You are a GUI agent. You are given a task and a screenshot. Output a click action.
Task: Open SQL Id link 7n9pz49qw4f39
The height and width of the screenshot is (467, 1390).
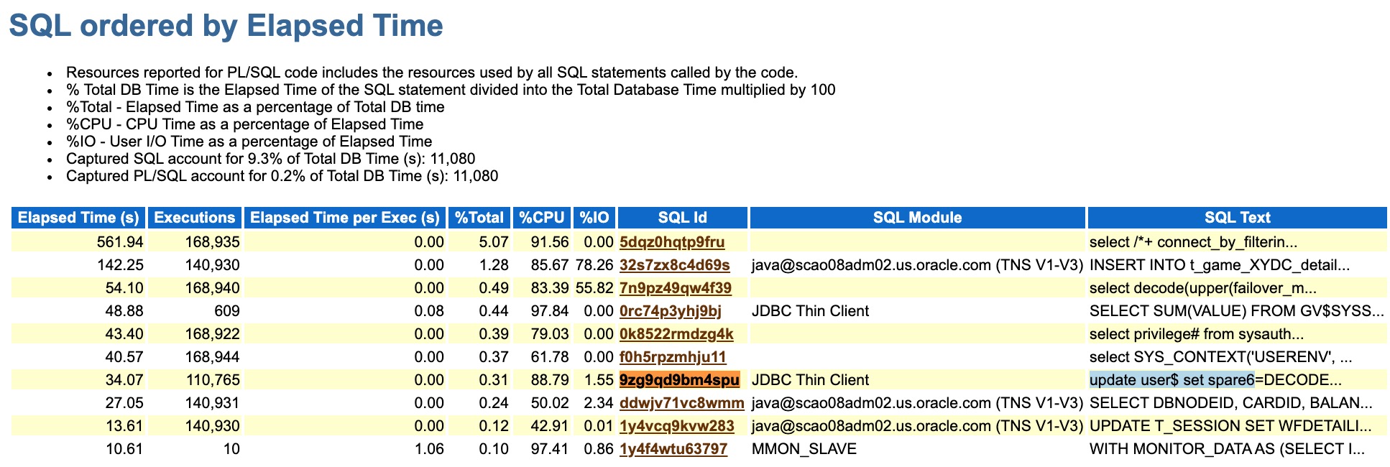676,288
